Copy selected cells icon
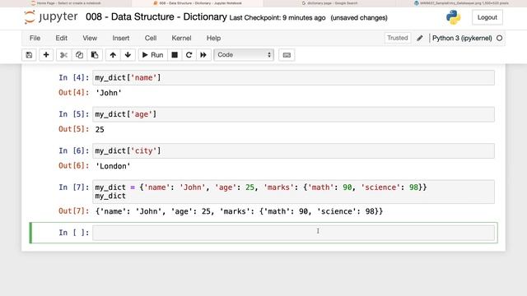This screenshot has height=296, width=527. [79, 55]
